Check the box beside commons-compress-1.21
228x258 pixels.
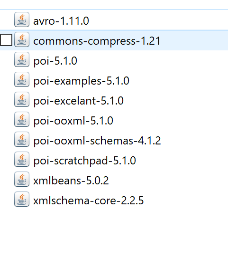[6, 40]
